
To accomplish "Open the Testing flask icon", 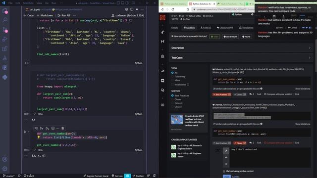I will pos(4,58).
